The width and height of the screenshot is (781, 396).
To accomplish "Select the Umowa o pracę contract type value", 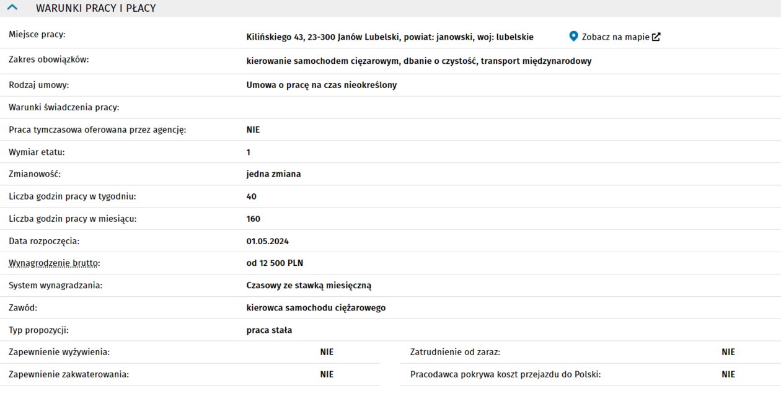I will click(x=321, y=85).
